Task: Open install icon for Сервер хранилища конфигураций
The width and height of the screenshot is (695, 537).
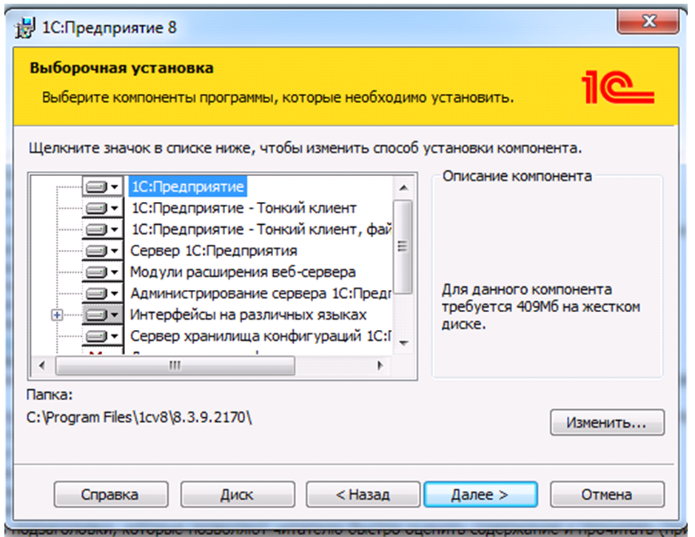Action: 102,336
